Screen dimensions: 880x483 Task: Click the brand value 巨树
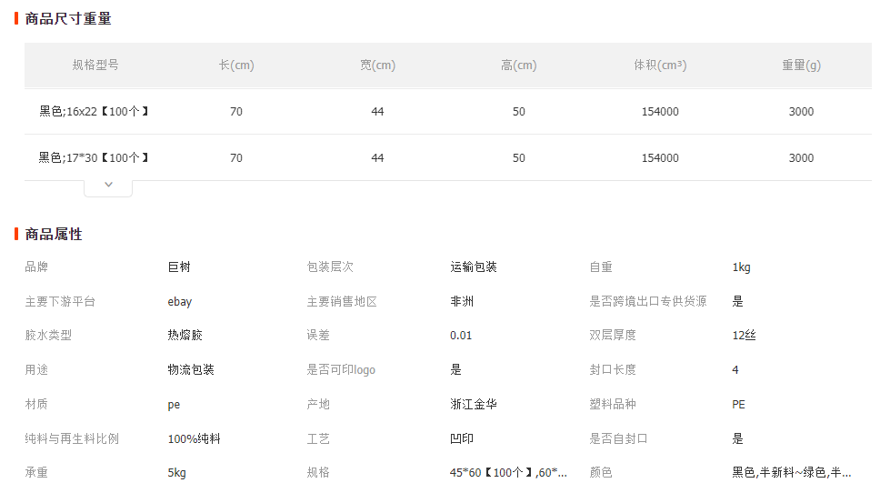[179, 267]
